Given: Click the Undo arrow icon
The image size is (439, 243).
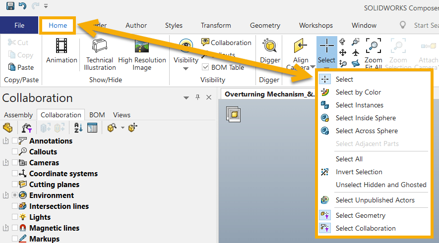Looking at the screenshot, I should 22,5.
